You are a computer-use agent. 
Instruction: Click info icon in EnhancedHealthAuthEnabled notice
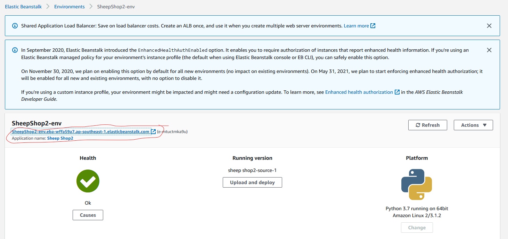coord(15,50)
